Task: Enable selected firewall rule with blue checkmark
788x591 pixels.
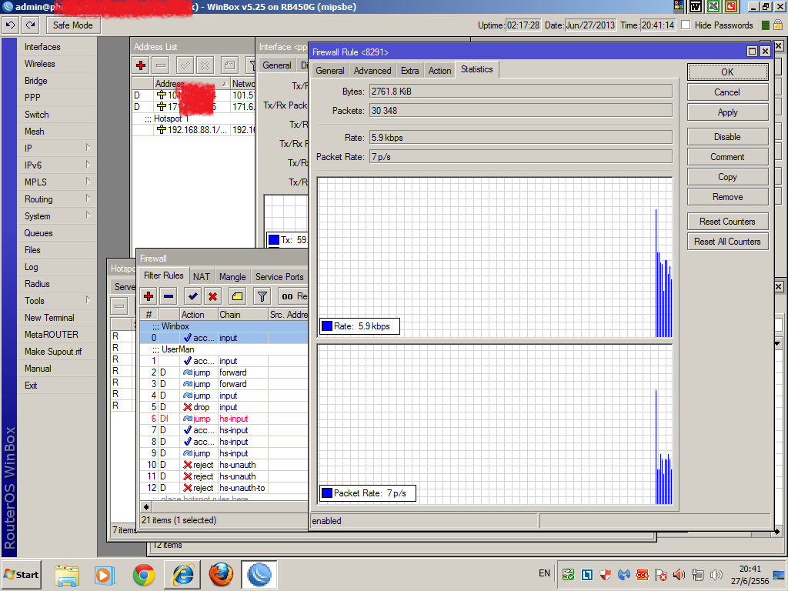Action: tap(192, 296)
